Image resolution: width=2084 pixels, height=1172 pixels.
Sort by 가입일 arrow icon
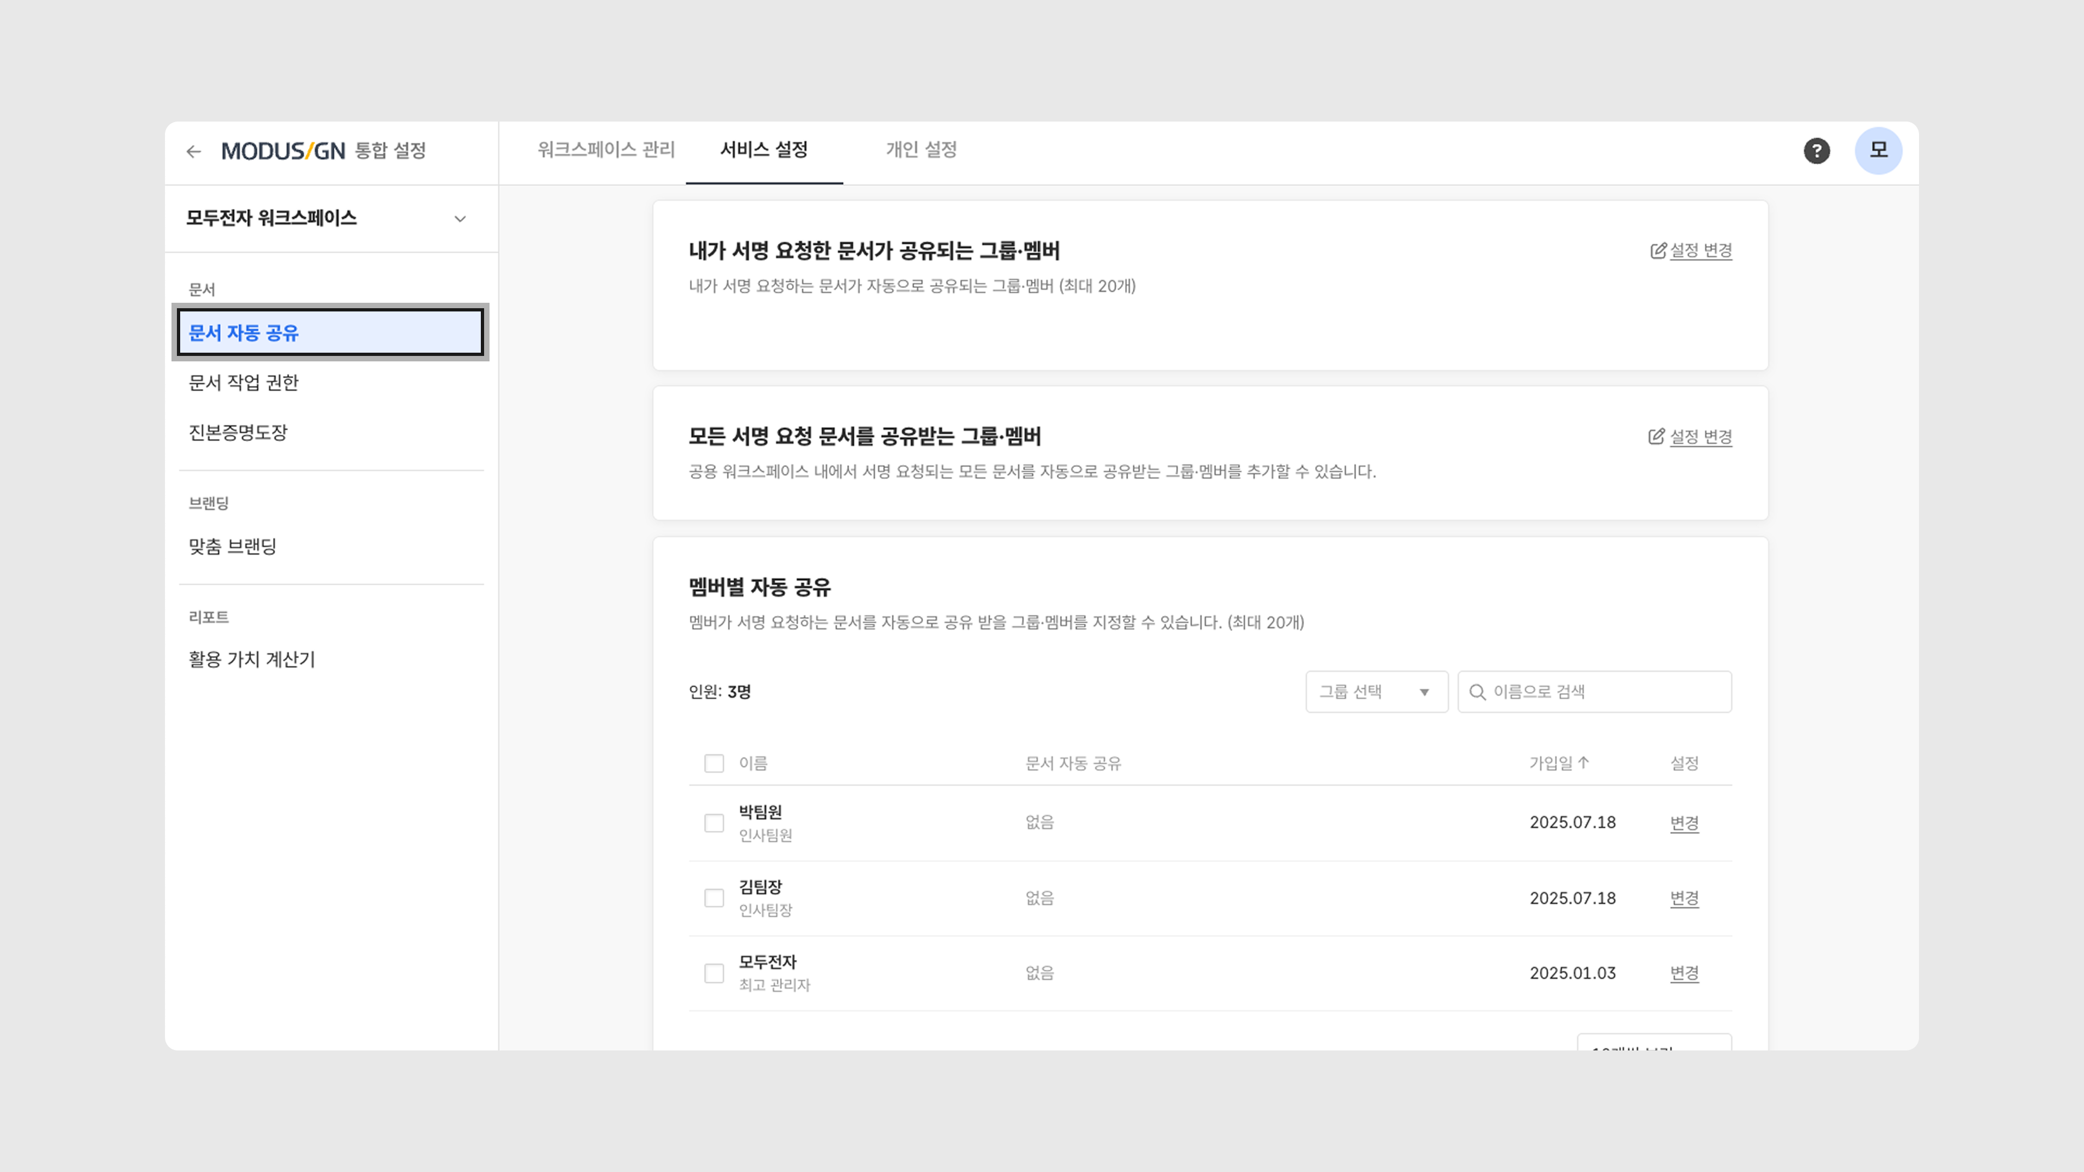[1583, 763]
